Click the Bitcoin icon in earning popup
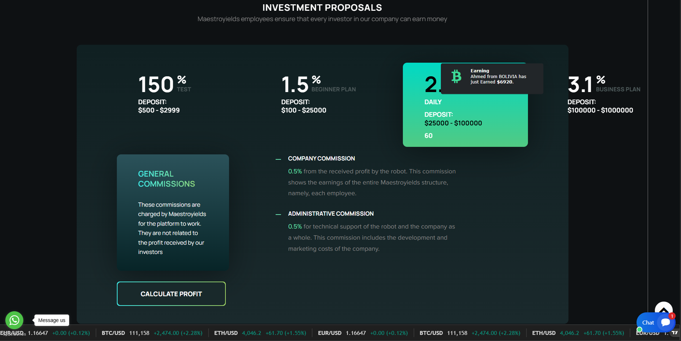The height and width of the screenshot is (341, 681). tap(456, 77)
